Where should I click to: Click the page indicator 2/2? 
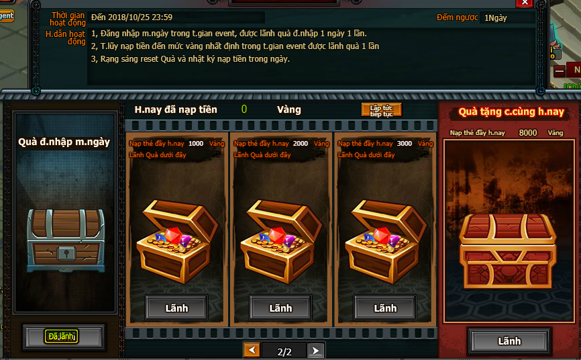(284, 351)
